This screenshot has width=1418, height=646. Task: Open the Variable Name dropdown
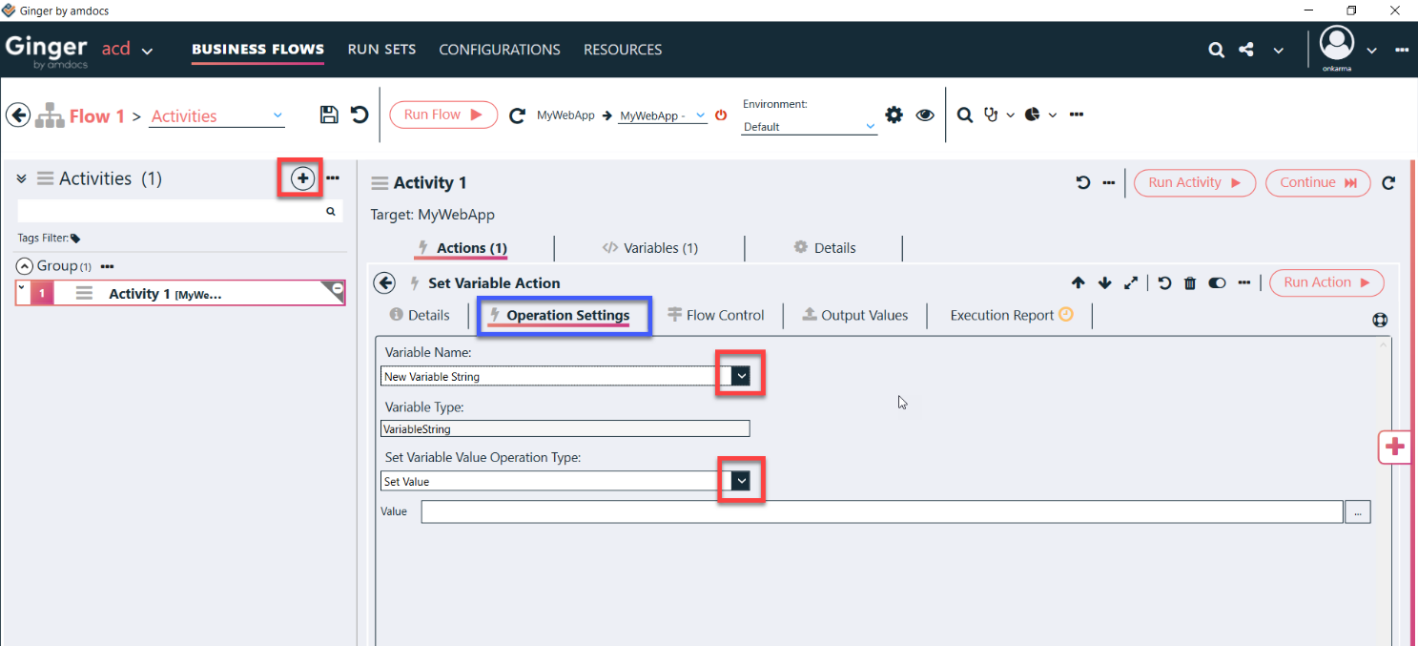(741, 376)
